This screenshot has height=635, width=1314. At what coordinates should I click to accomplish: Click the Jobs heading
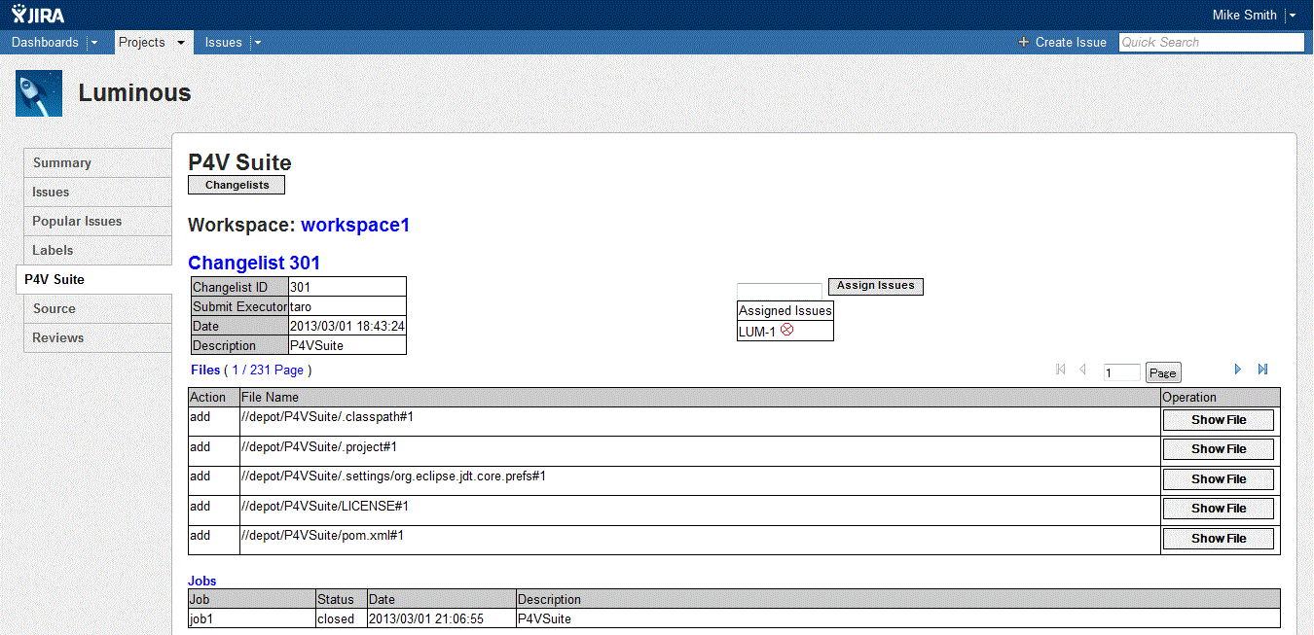[x=202, y=581]
